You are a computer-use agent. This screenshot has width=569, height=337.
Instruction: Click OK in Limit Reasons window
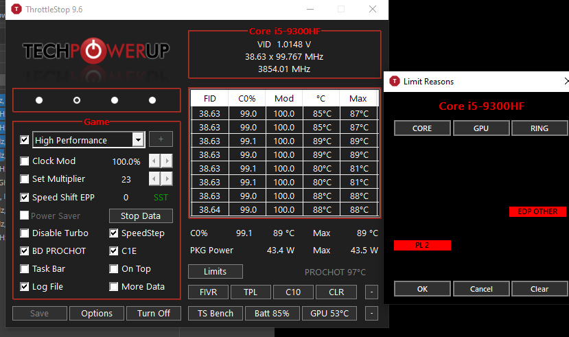tap(422, 289)
